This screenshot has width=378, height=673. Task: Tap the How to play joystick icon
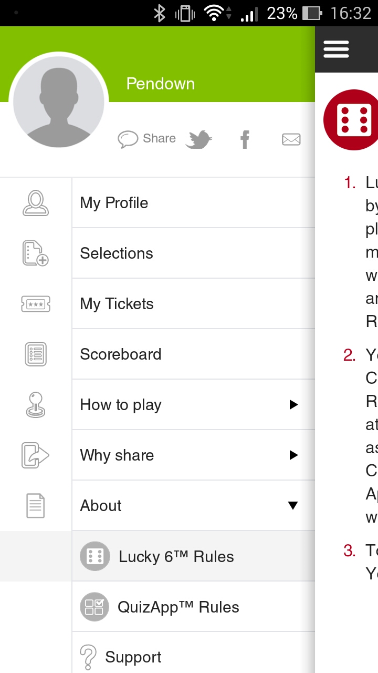pos(36,405)
